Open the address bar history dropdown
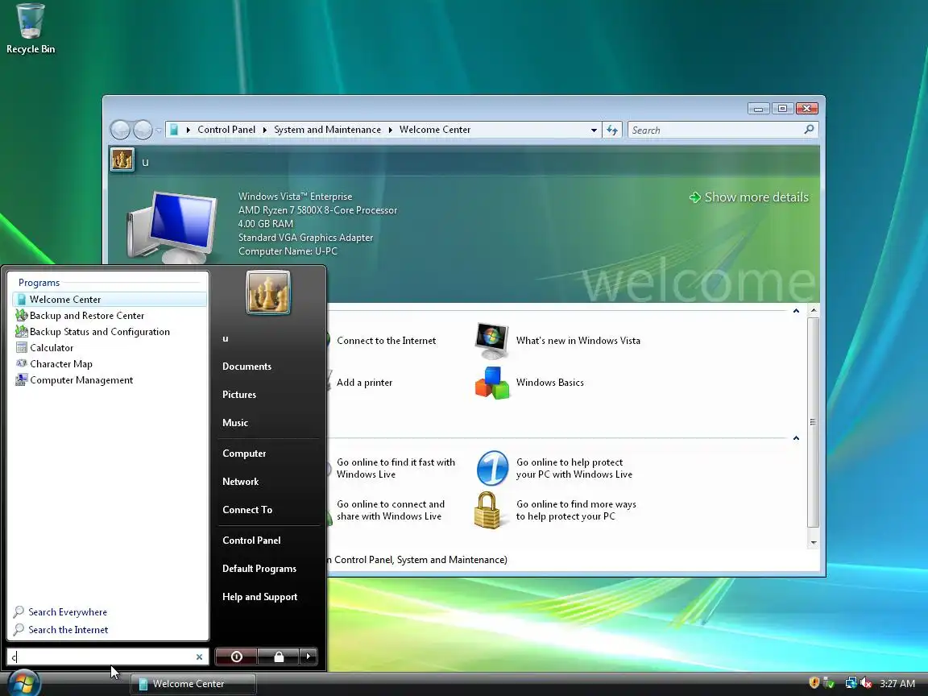This screenshot has width=928, height=696. (x=594, y=130)
